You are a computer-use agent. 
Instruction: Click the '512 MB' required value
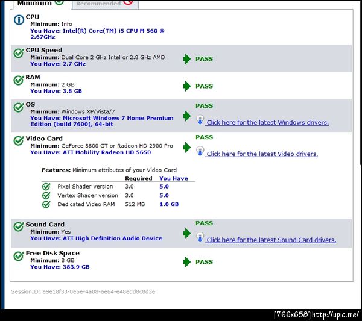135,204
